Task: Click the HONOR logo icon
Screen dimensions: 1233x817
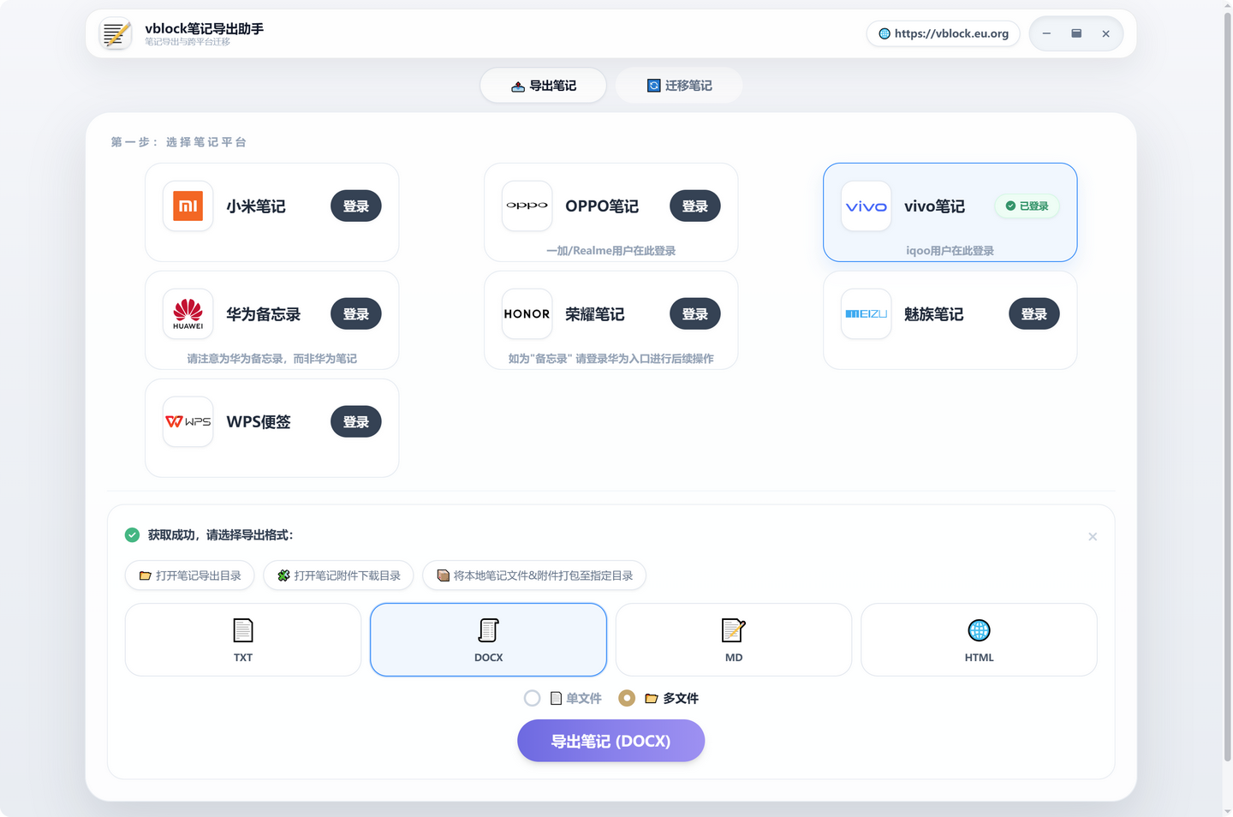Action: [527, 314]
